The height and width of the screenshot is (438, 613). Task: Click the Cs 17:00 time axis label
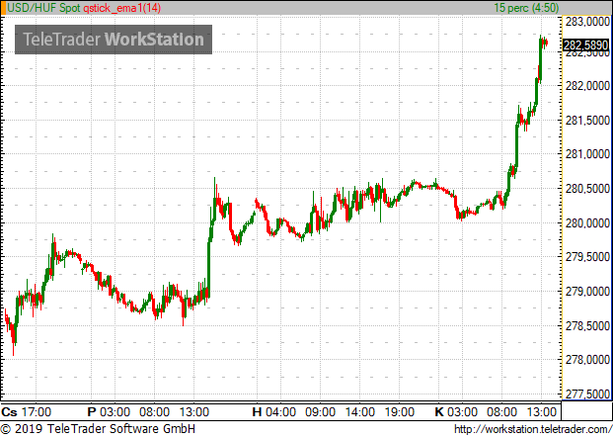[x=27, y=412]
